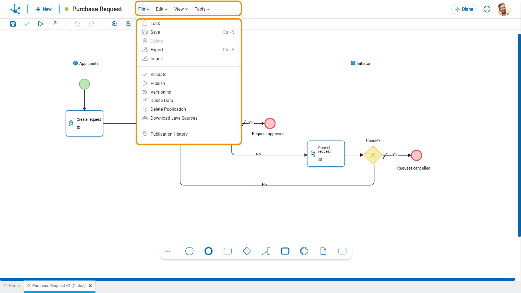Choose Publish in the File menu
The image size is (521, 293).
click(x=189, y=84)
